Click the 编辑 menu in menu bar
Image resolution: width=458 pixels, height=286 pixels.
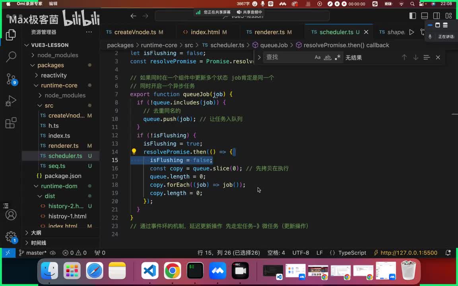coord(53,4)
